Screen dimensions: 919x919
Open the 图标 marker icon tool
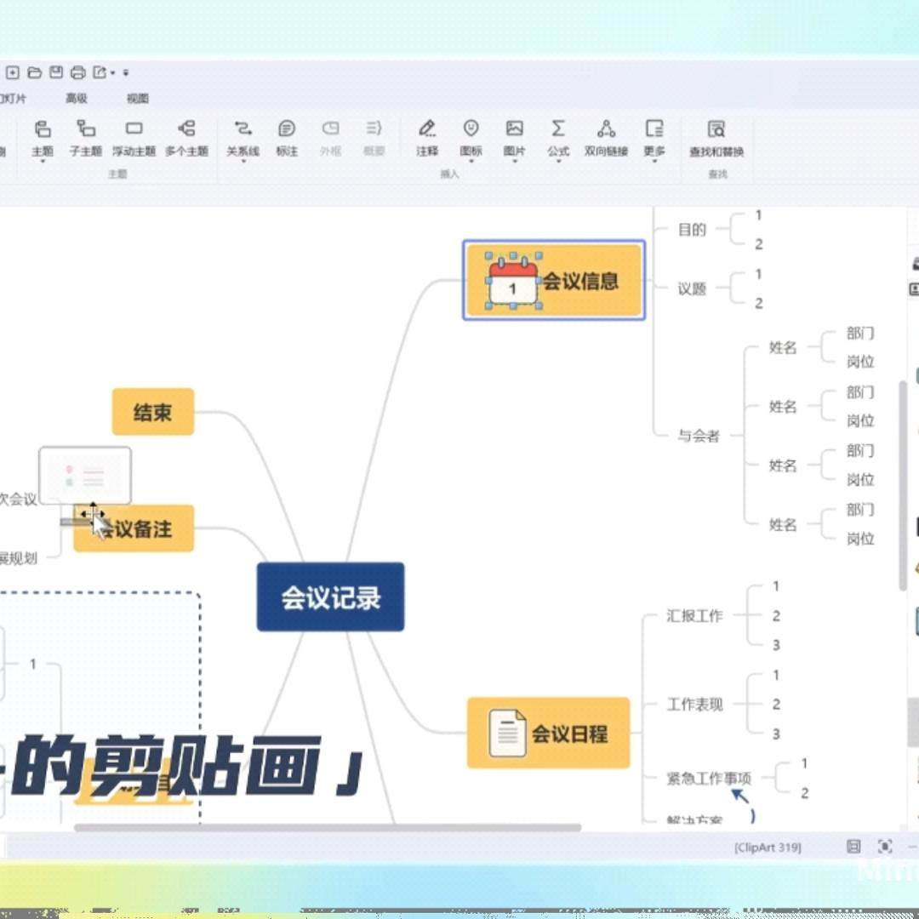(471, 128)
